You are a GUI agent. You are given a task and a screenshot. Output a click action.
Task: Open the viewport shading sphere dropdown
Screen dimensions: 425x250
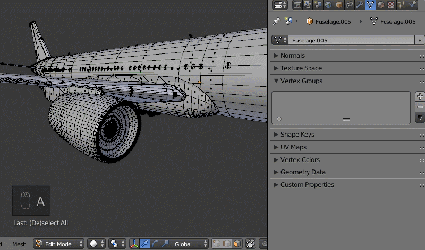(x=96, y=244)
